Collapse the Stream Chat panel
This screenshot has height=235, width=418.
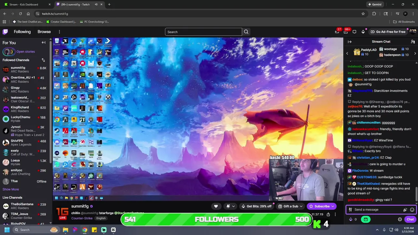(349, 42)
